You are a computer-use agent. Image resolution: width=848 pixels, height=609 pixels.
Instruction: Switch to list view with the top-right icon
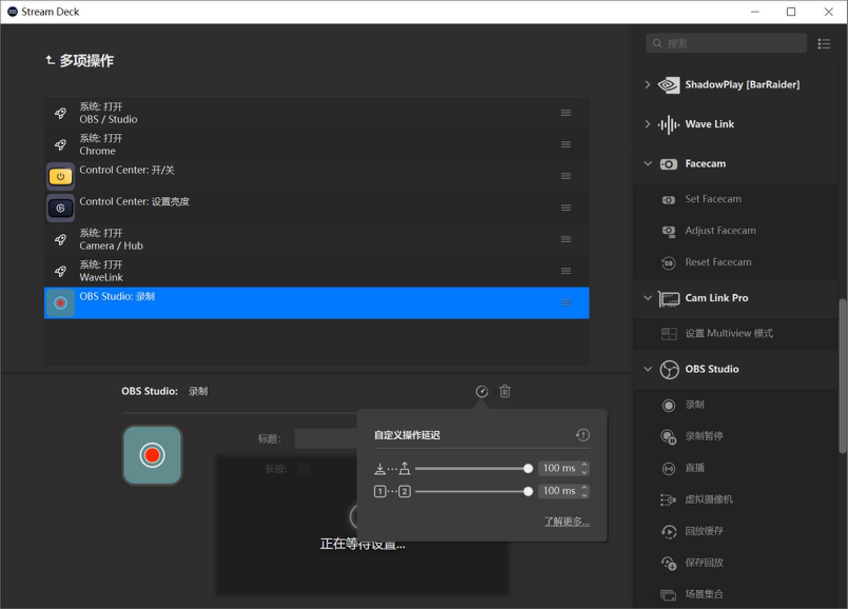[x=824, y=44]
